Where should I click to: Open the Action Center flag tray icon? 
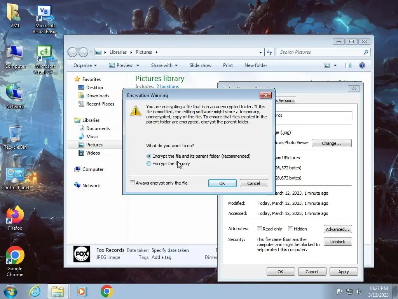[x=340, y=291]
